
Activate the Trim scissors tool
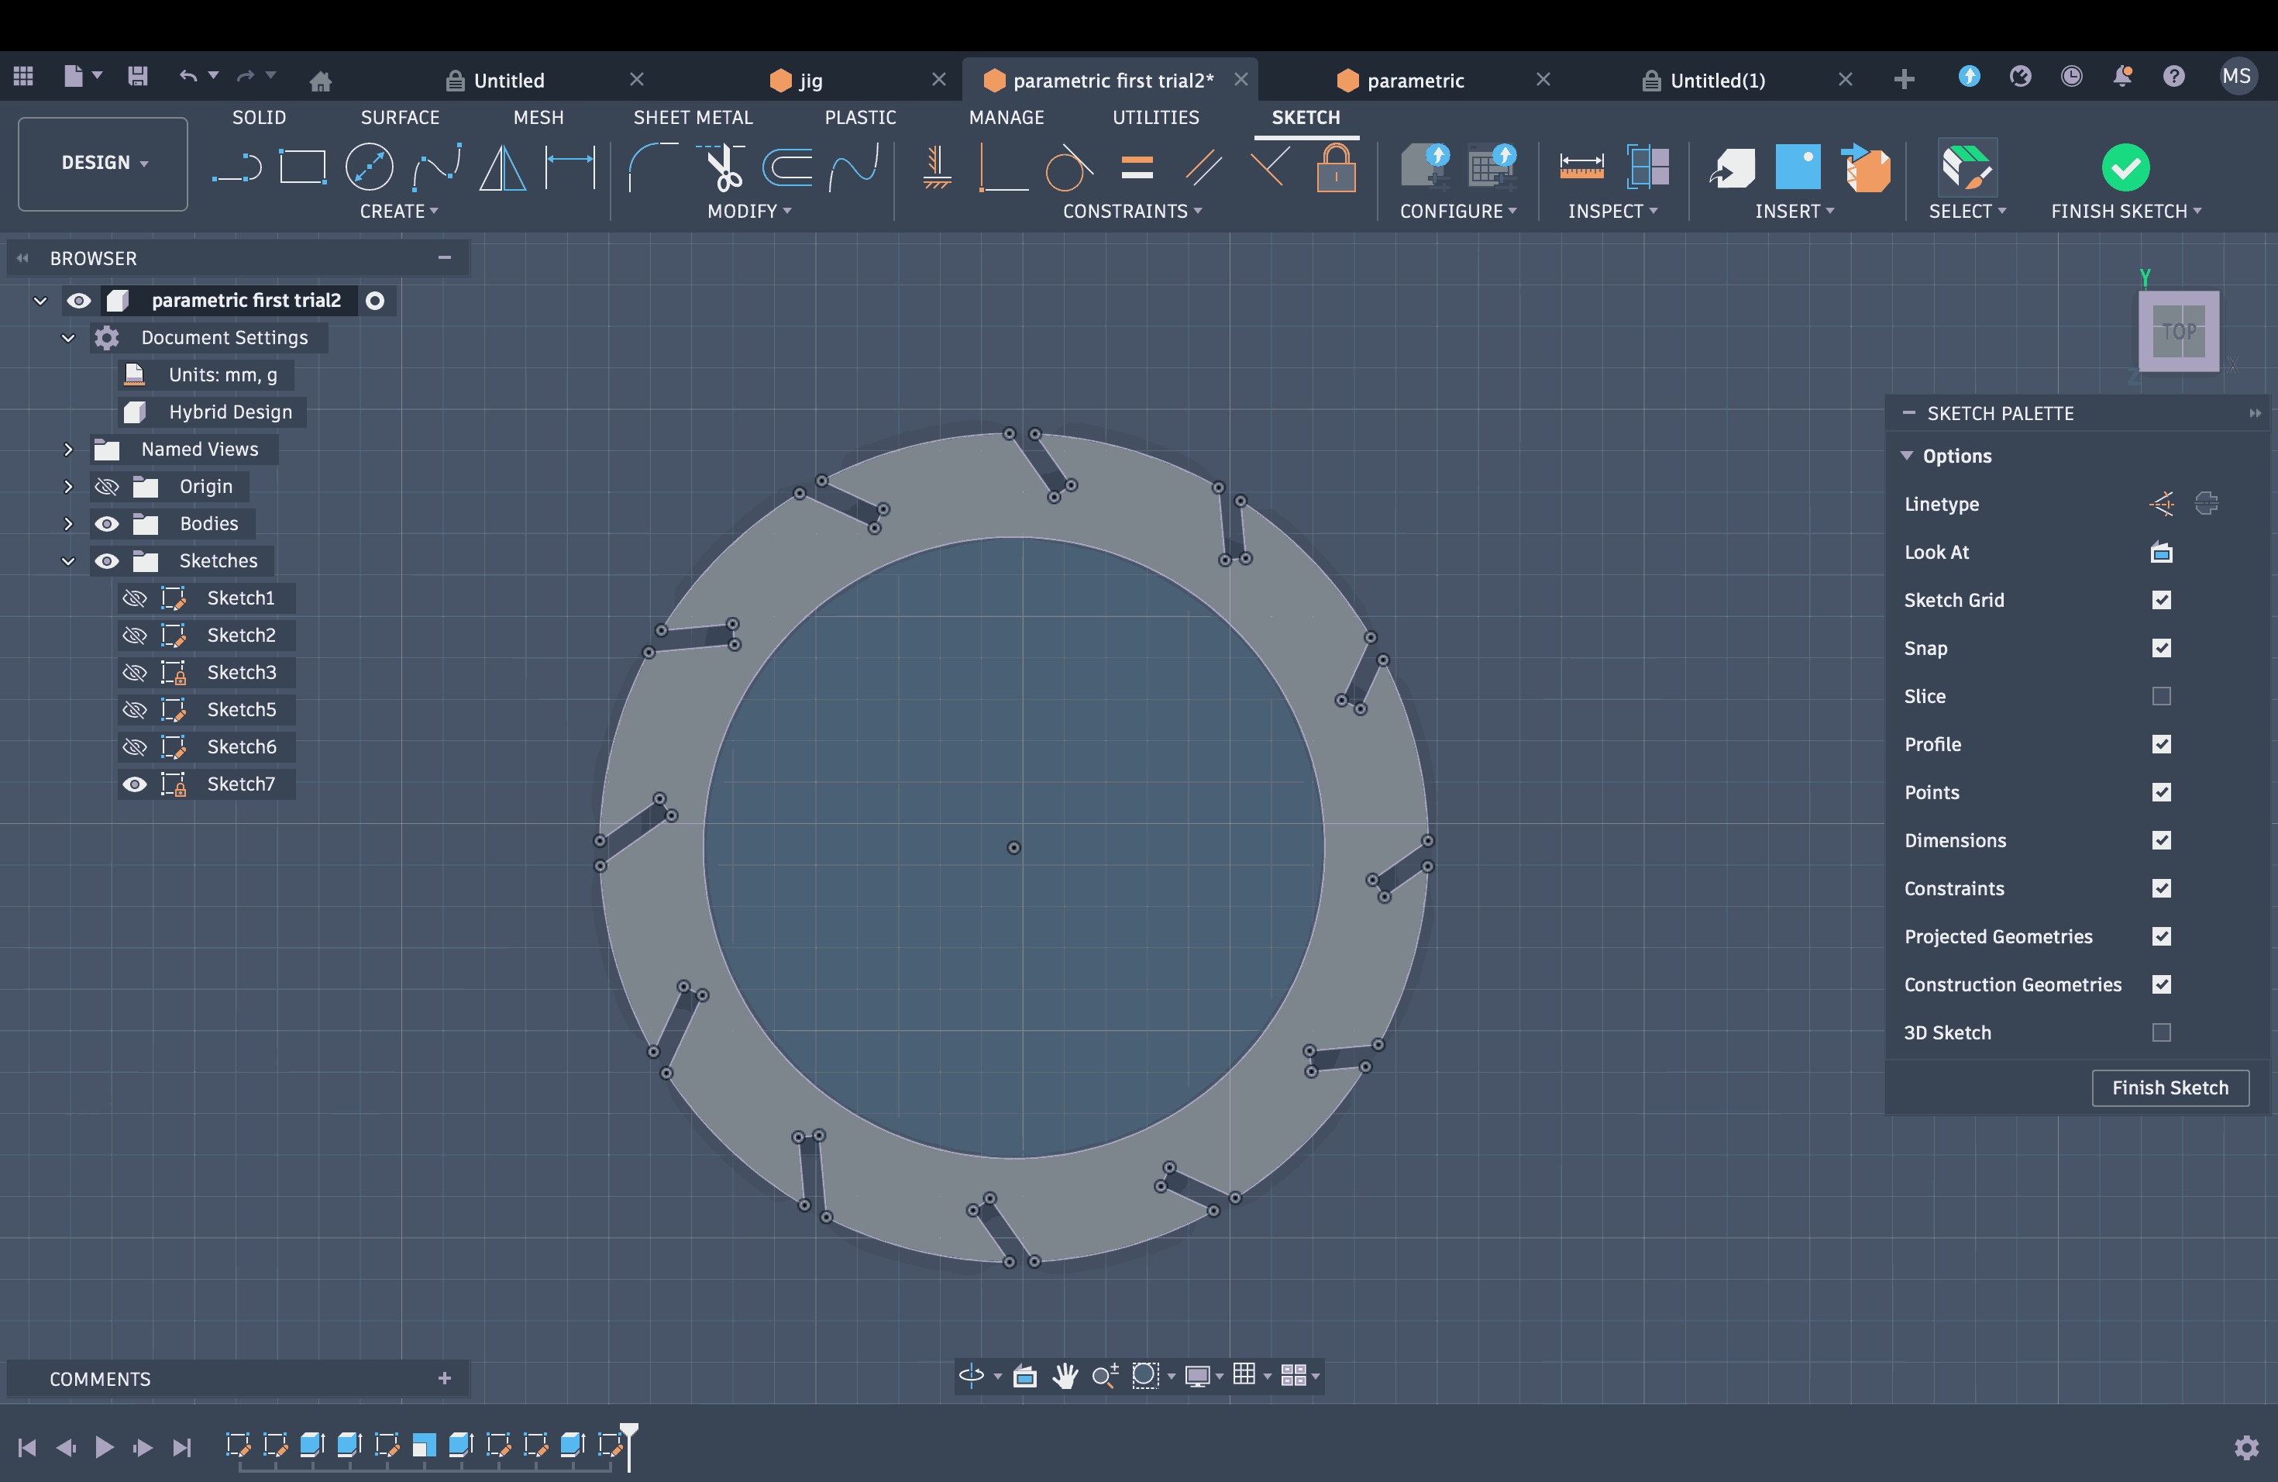[x=723, y=168]
